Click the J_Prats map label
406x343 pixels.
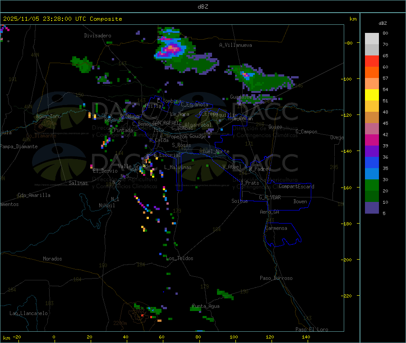pos(250,183)
